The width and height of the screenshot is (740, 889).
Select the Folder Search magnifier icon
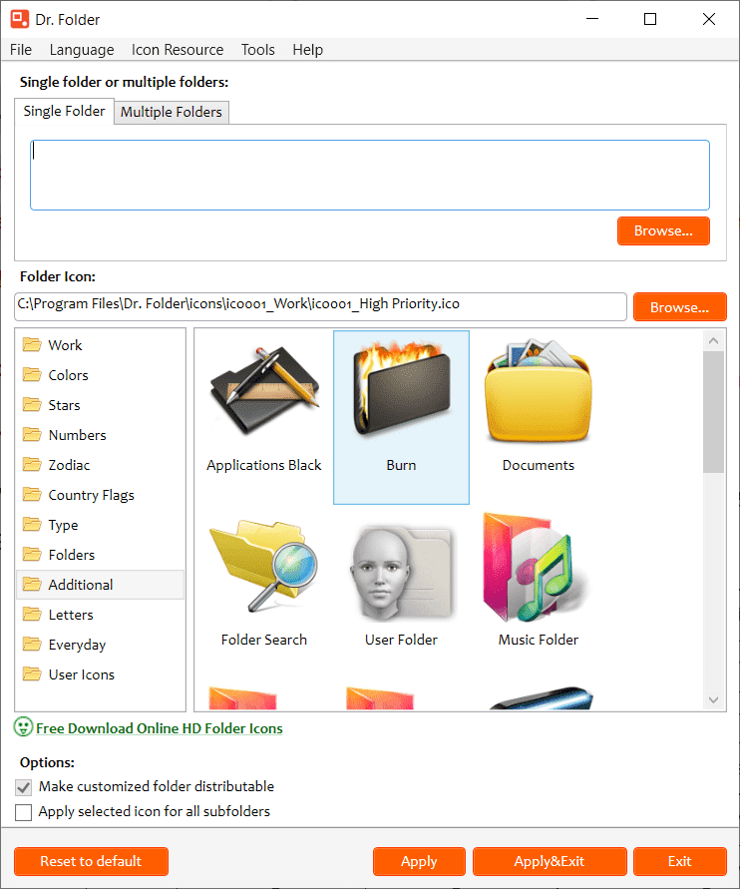tap(264, 567)
